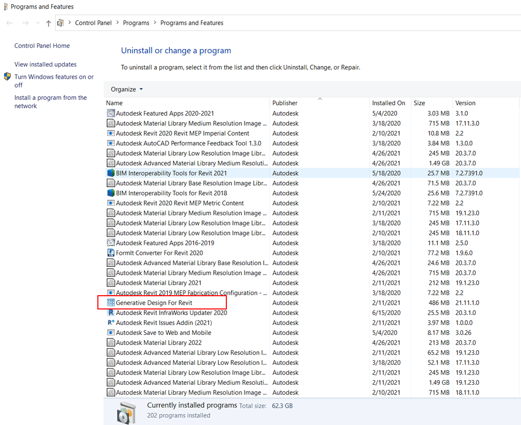521x425 pixels.
Task: Click the Generative Design For Revit icon
Action: [x=111, y=302]
